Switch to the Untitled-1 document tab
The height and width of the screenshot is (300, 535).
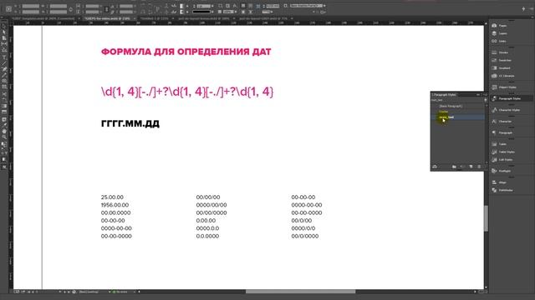[x=154, y=18]
